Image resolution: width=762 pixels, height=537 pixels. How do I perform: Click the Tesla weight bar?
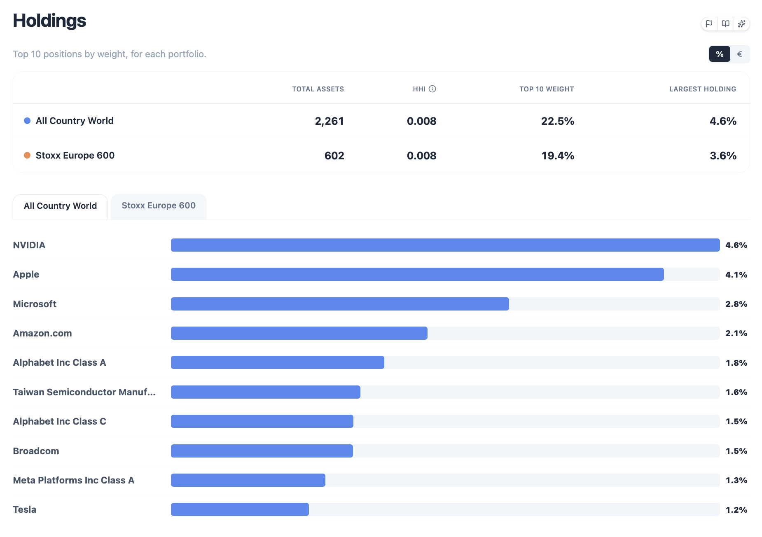click(x=240, y=509)
